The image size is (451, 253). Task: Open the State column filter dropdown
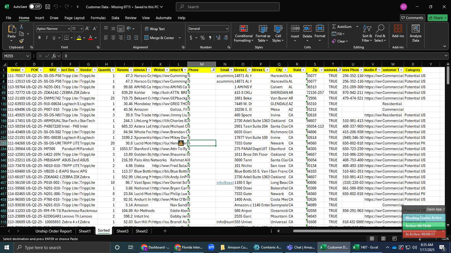pos(303,70)
